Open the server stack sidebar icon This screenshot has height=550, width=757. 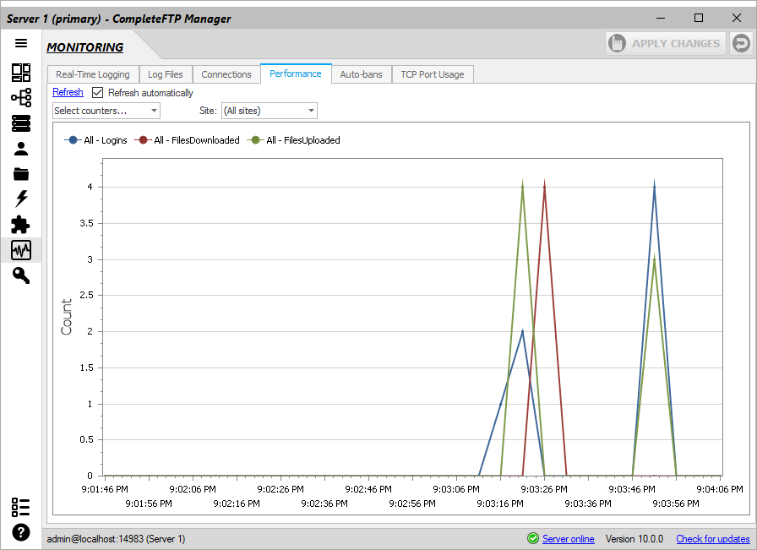tap(21, 123)
